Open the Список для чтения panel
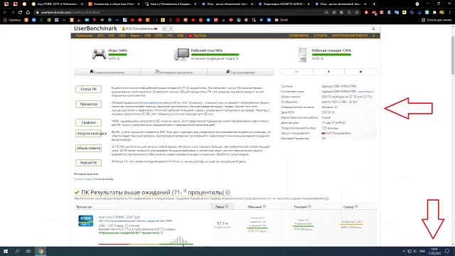Screen dimensions: 455x256 tap(437, 20)
